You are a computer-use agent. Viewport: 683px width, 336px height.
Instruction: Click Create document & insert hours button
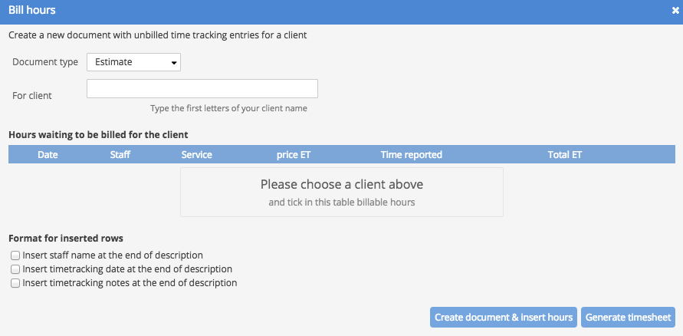(504, 318)
